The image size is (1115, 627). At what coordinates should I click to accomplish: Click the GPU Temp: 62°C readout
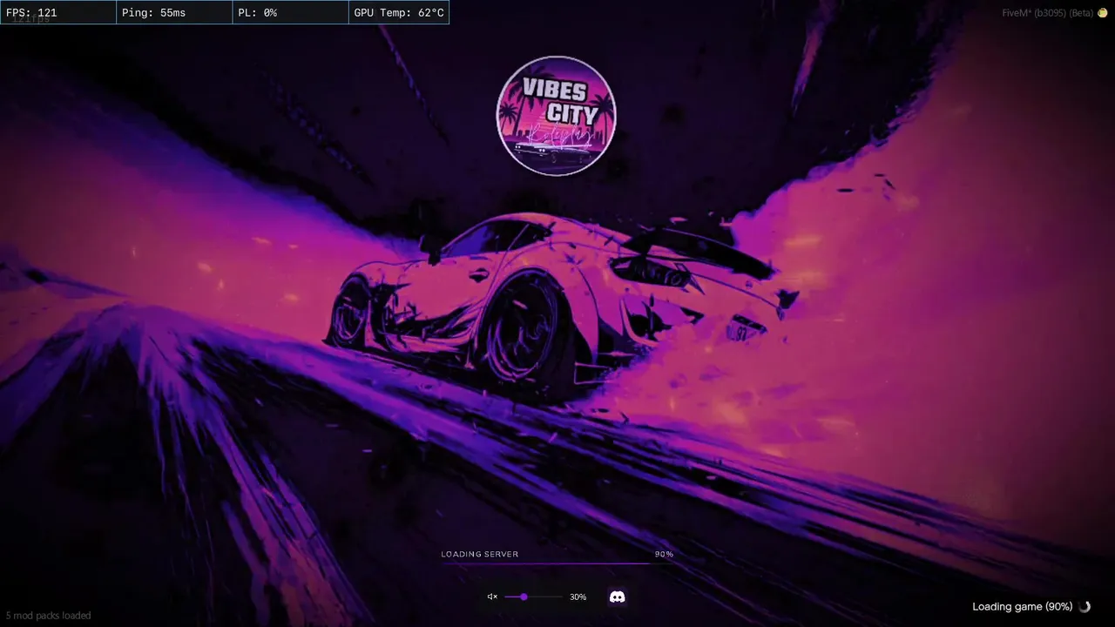pyautogui.click(x=399, y=13)
